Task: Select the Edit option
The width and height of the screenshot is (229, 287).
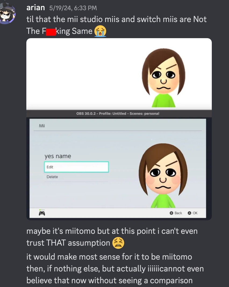Action: coord(76,167)
